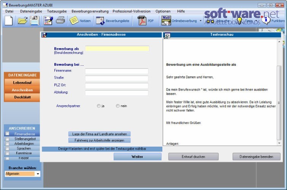Click the BewerbungsMASTER title bar app icon

pyautogui.click(x=5, y=5)
